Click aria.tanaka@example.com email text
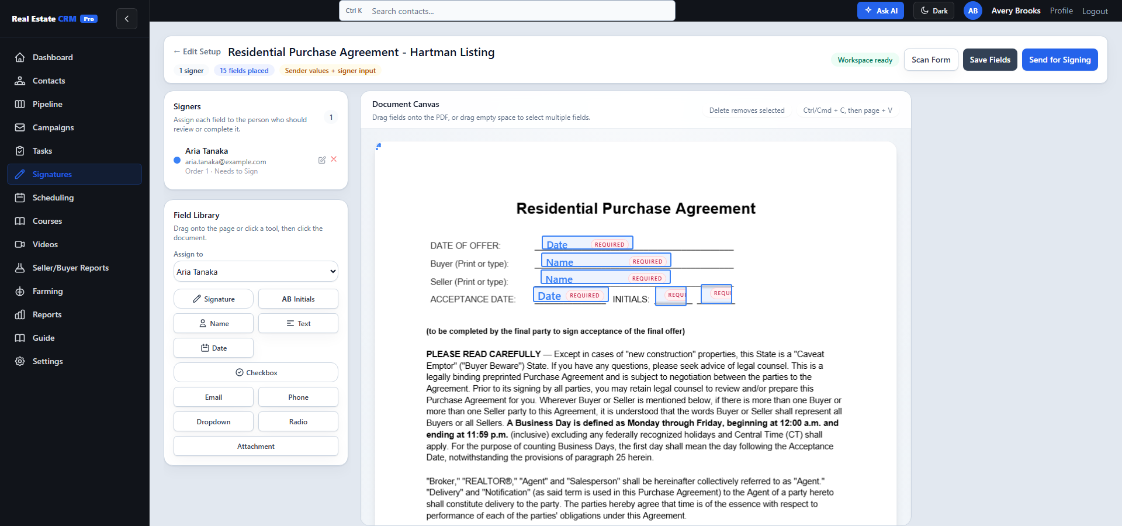Viewport: 1122px width, 526px height. 226,162
